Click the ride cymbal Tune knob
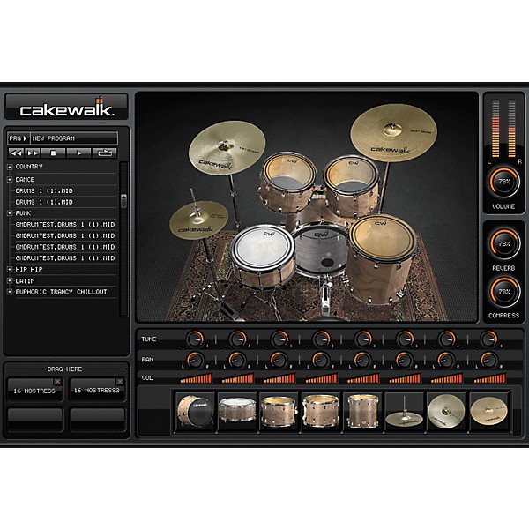 pyautogui.click(x=488, y=339)
